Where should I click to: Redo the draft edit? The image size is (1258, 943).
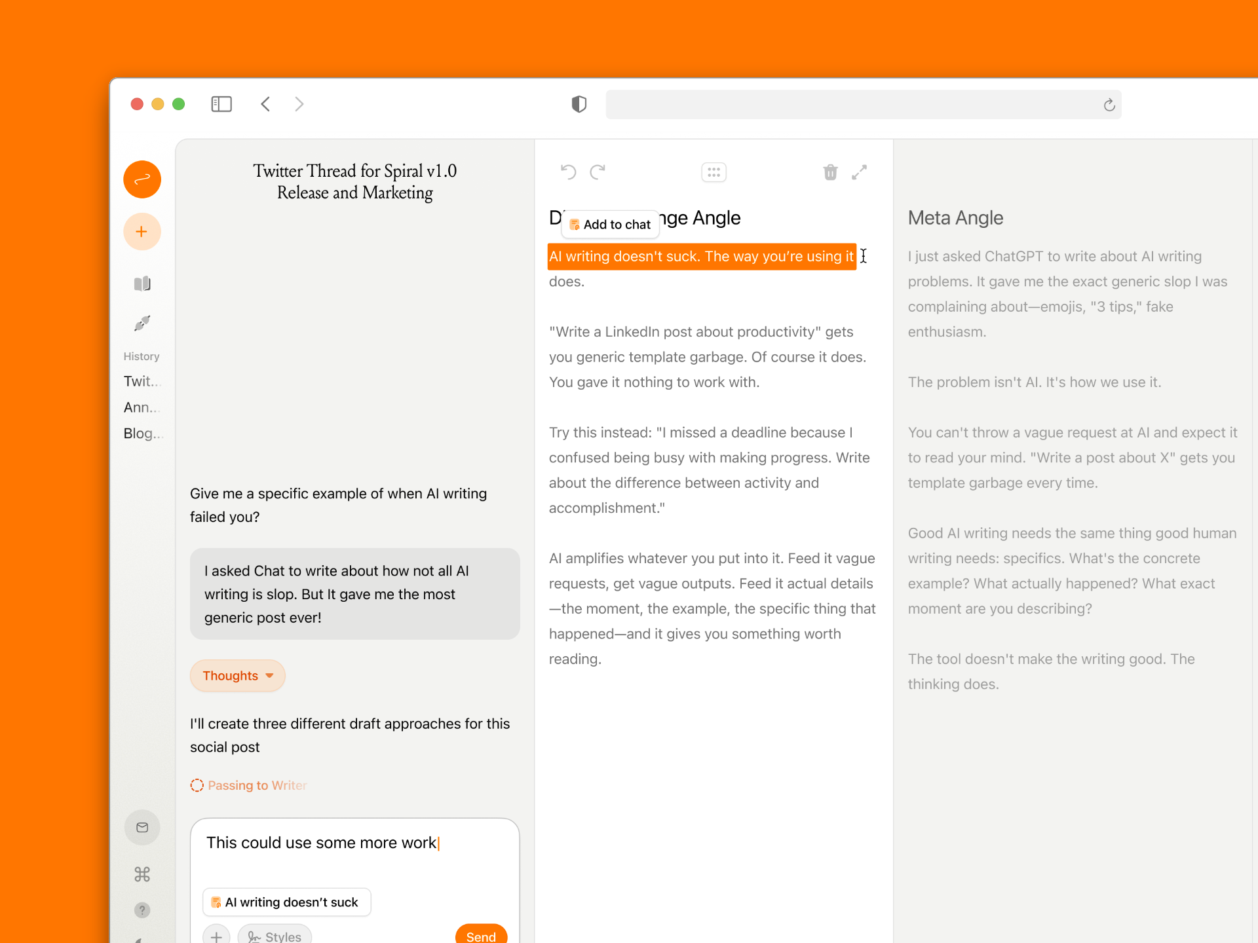pyautogui.click(x=598, y=172)
